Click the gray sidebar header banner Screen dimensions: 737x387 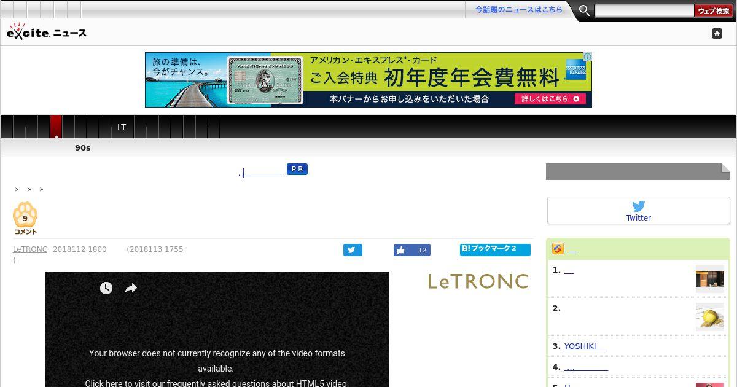[638, 171]
